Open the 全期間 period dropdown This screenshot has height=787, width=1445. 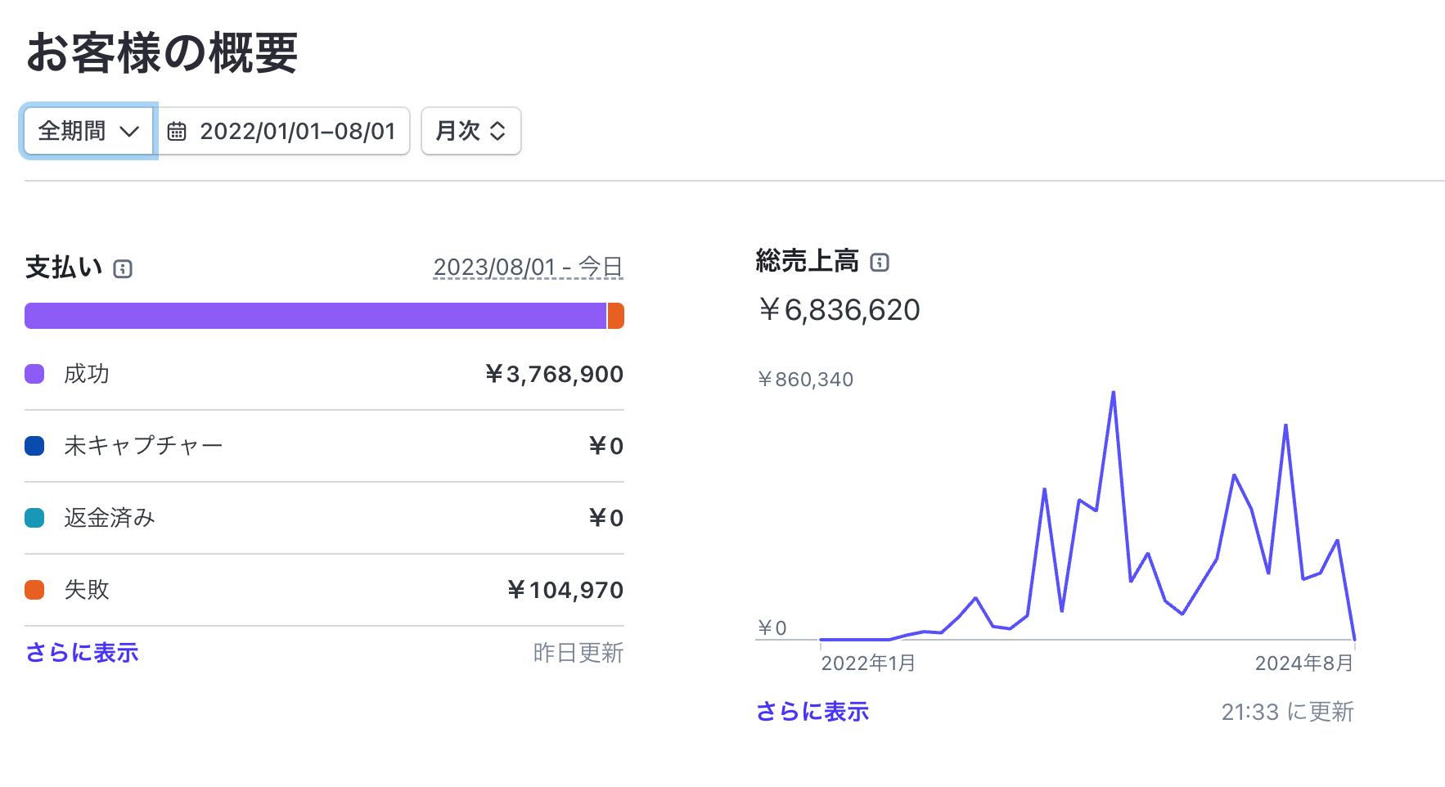click(88, 131)
